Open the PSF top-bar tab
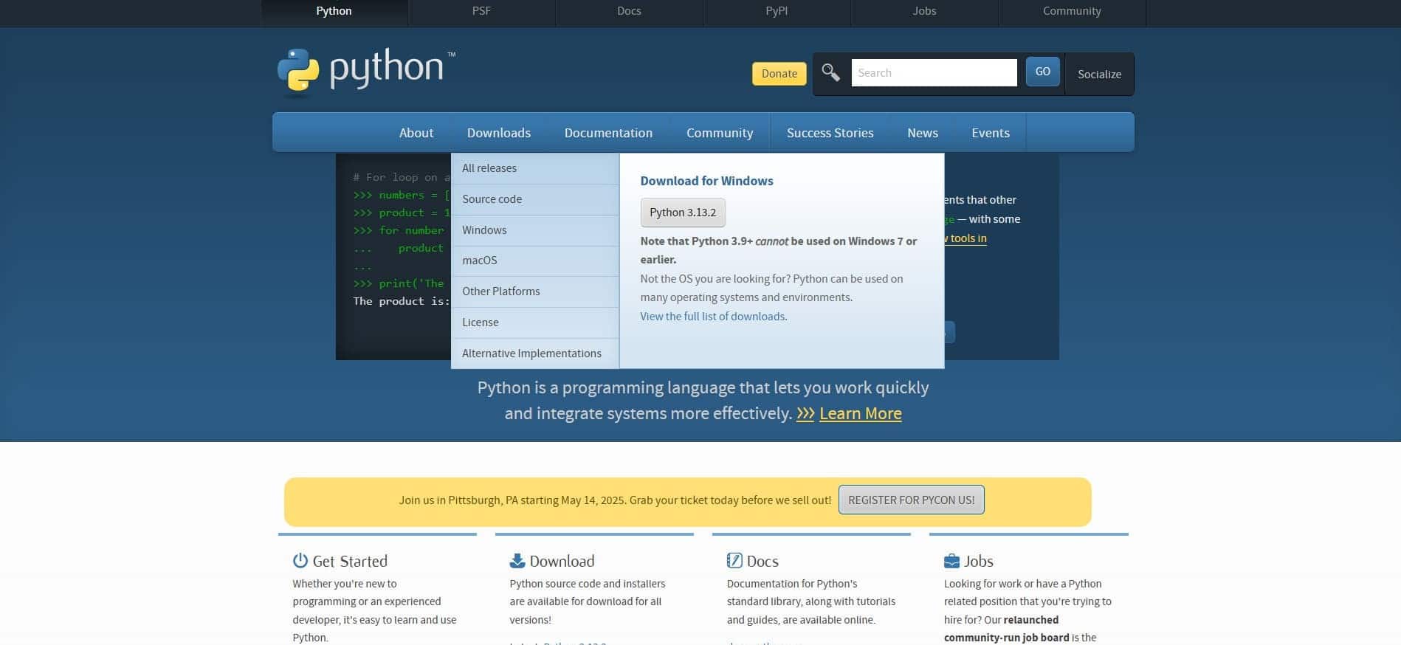1401x645 pixels. tap(481, 11)
